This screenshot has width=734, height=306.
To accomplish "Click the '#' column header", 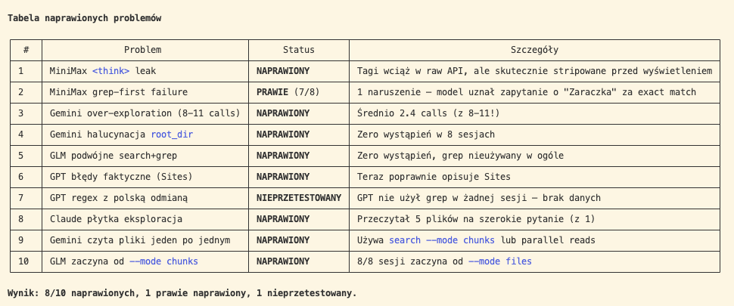I will (x=26, y=50).
